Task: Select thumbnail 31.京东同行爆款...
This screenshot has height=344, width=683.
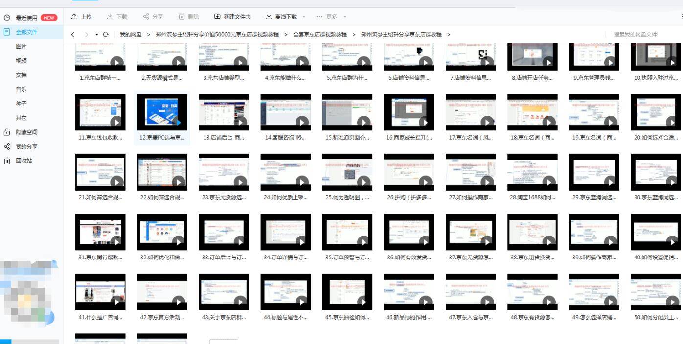Action: coord(100,232)
